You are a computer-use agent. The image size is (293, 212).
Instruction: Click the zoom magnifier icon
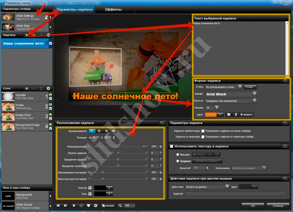[x=120, y=206]
